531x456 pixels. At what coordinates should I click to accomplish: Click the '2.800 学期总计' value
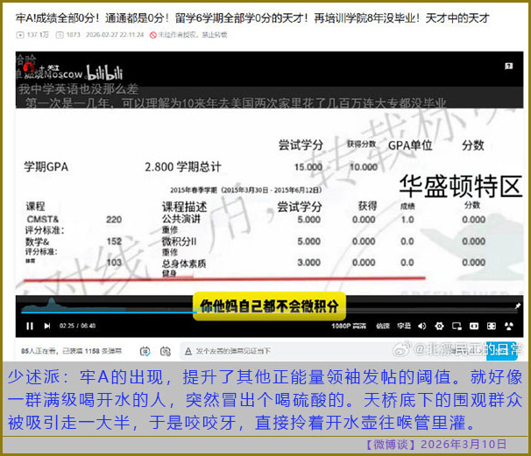183,167
